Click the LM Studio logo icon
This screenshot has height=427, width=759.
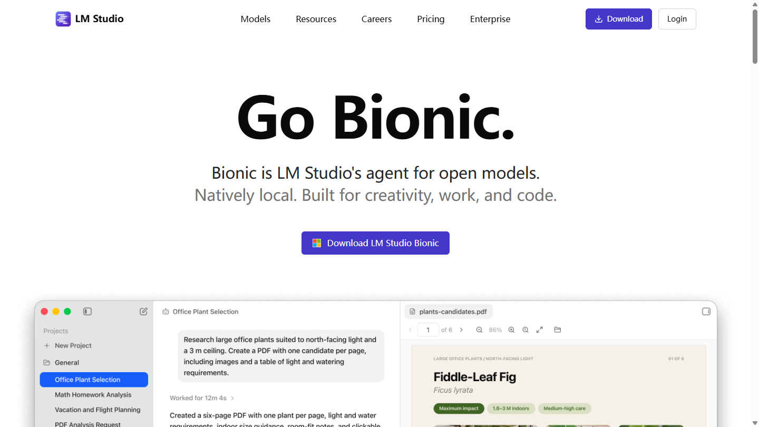(63, 19)
